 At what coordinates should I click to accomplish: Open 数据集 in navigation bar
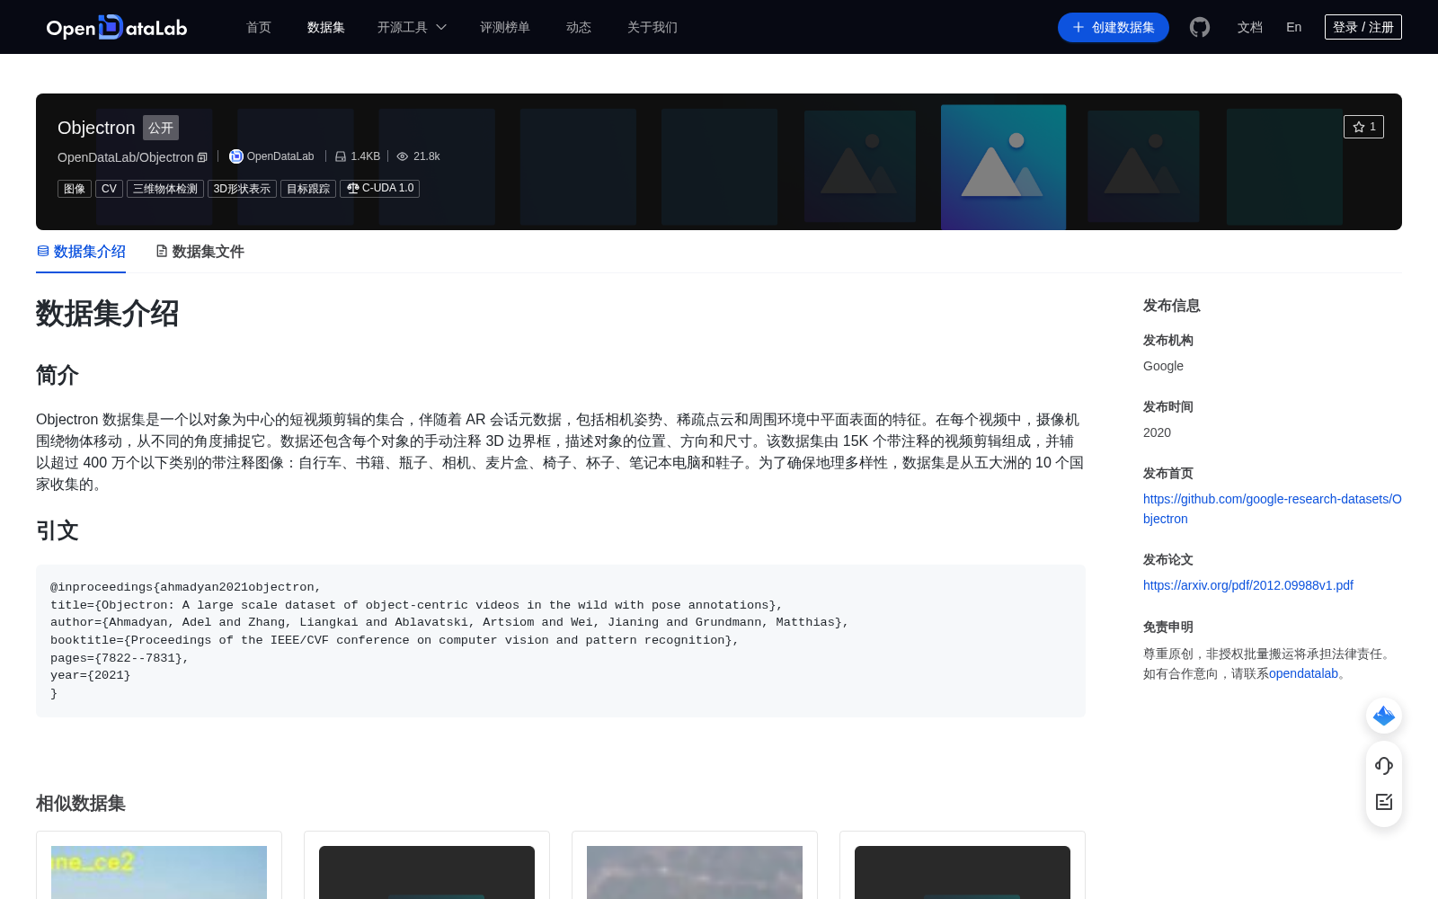326,27
